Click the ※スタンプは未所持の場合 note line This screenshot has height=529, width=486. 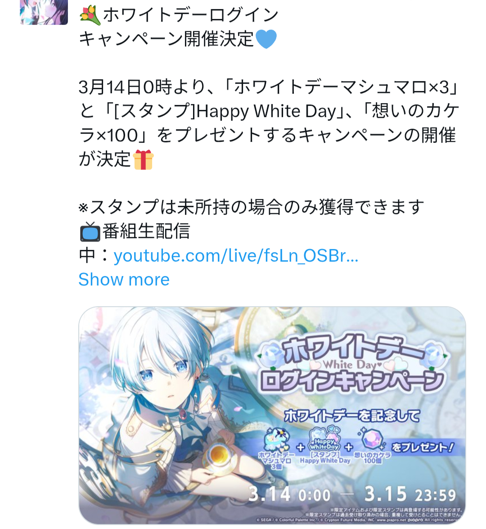click(x=251, y=207)
